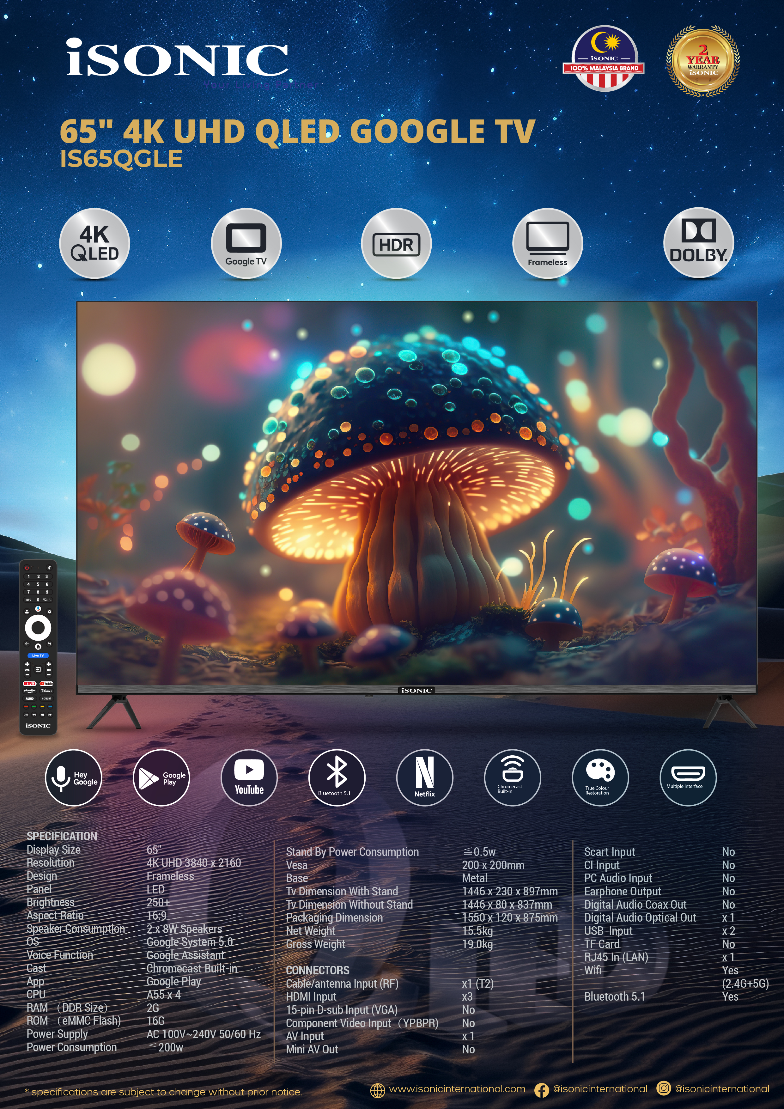This screenshot has height=1109, width=784.
Task: Click the Netflix circle icon
Action: (425, 777)
